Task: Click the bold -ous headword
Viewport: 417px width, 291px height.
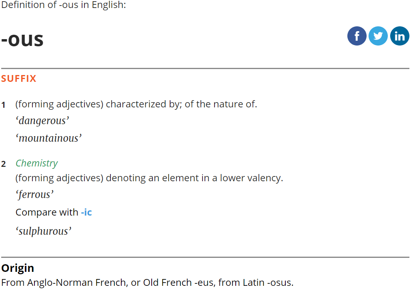Action: pyautogui.click(x=22, y=39)
